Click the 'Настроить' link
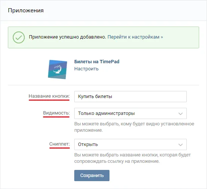The height and width of the screenshot is (189, 207). click(86, 69)
